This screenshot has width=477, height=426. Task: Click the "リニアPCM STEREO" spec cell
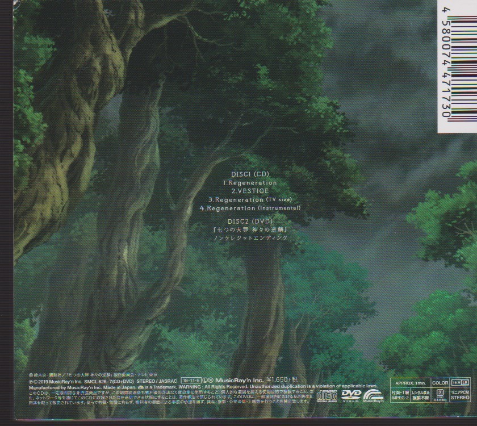[x=461, y=395]
